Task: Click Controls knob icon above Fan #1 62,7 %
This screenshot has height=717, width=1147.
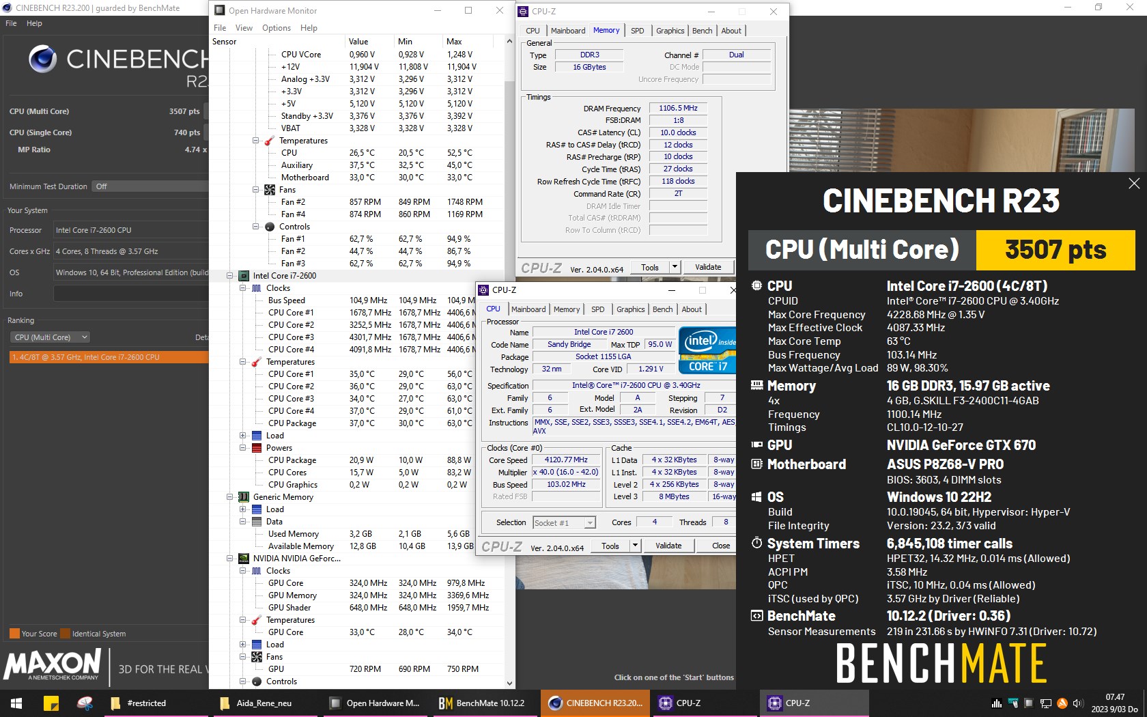Action: [x=269, y=227]
